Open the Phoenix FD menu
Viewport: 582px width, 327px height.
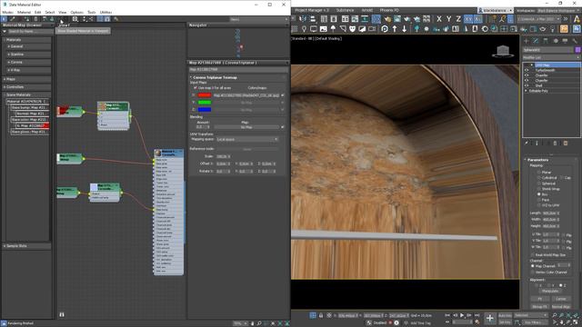pyautogui.click(x=389, y=10)
